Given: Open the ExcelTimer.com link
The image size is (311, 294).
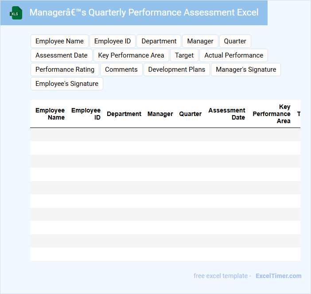Looking at the screenshot, I should click(x=278, y=276).
